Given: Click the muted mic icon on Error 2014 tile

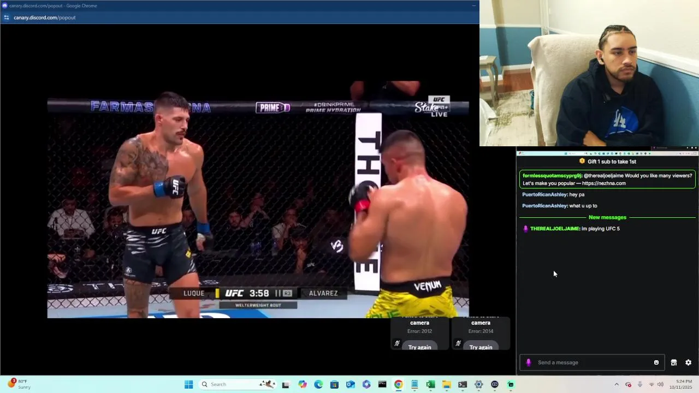Looking at the screenshot, I should (x=458, y=343).
